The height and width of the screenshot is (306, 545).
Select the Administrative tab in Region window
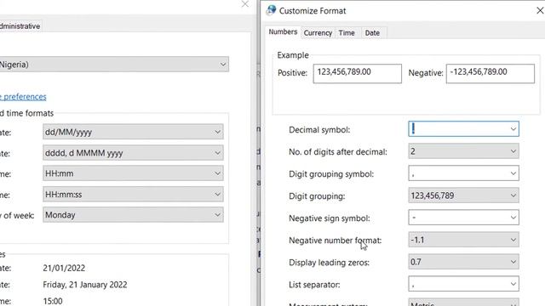(20, 26)
